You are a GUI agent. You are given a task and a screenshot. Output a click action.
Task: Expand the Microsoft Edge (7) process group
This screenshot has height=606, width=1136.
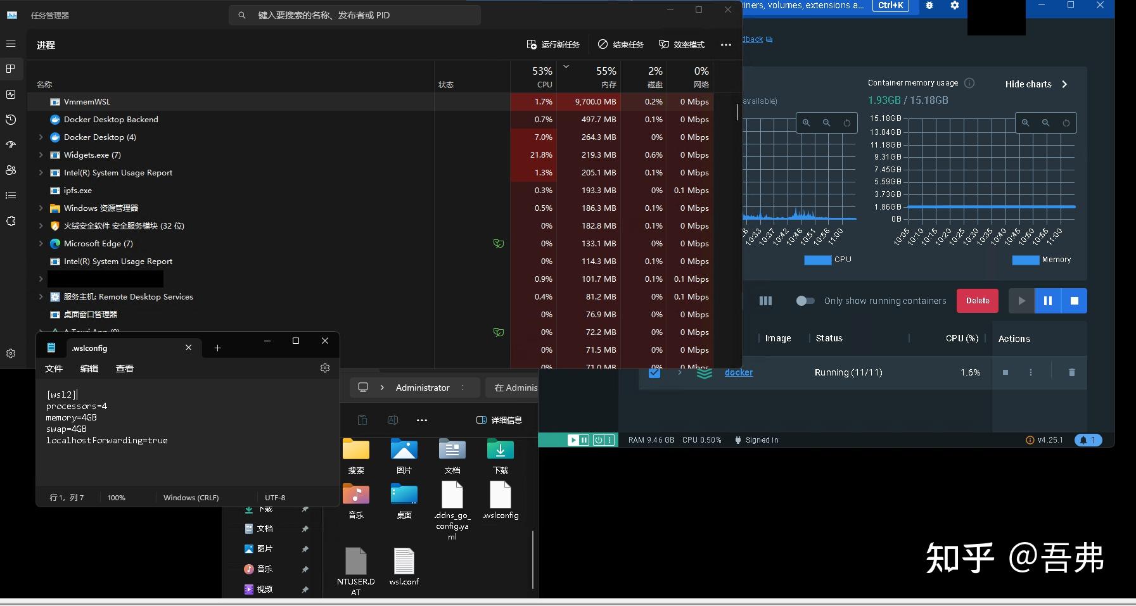coord(40,243)
